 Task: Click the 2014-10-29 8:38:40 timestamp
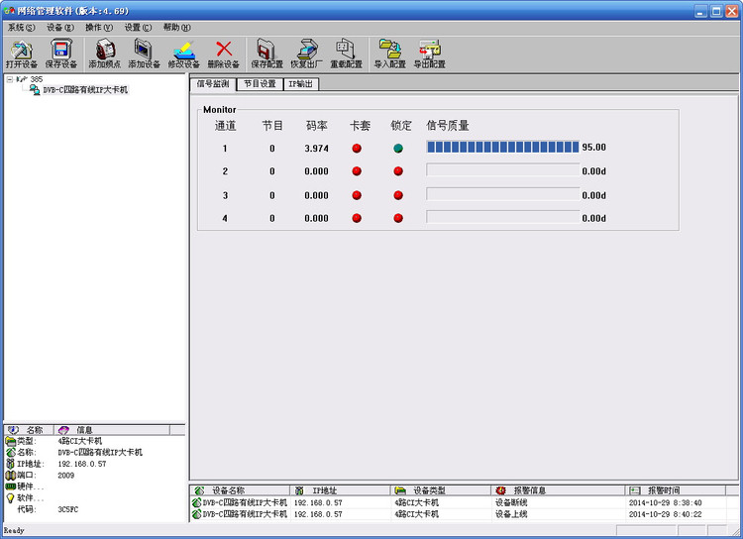click(x=666, y=502)
